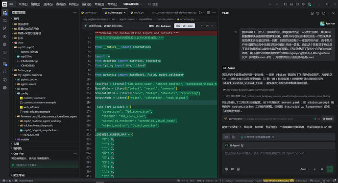Click the account avatar icon in the title bar

[309, 4]
